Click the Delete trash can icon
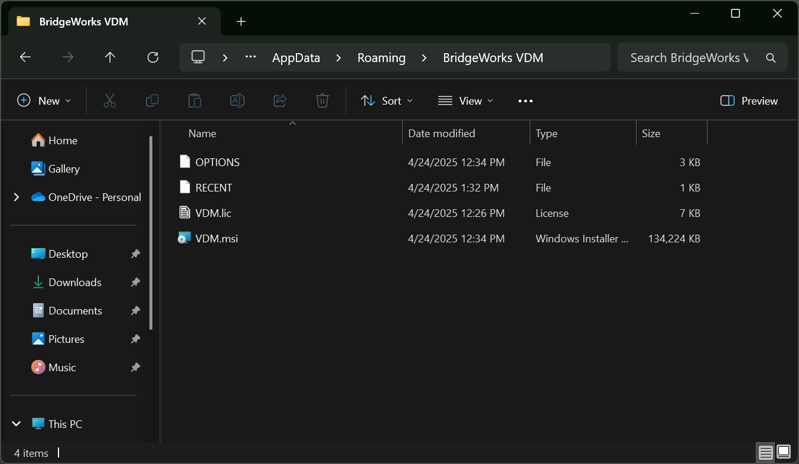The image size is (799, 464). click(x=322, y=101)
